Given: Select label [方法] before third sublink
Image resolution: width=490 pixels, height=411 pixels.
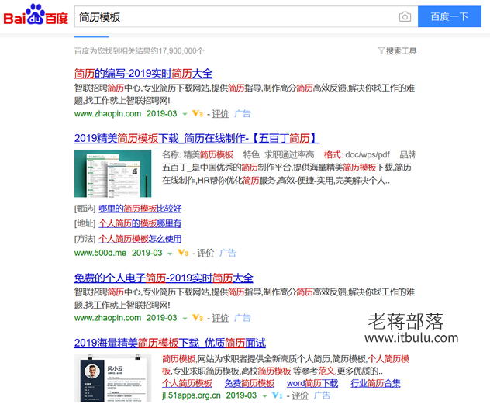Looking at the screenshot, I should click(85, 239).
